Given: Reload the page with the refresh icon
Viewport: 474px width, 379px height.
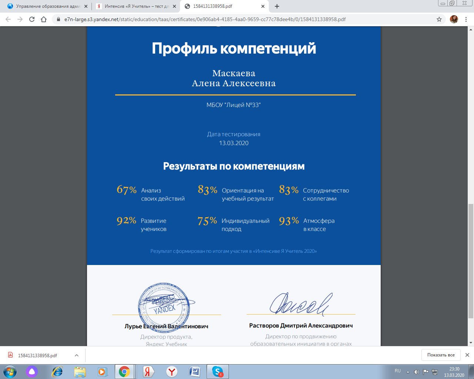Looking at the screenshot, I should pos(32,19).
